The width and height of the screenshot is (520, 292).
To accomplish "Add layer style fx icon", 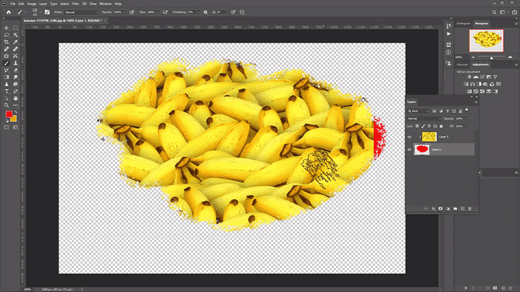I will tap(433, 208).
